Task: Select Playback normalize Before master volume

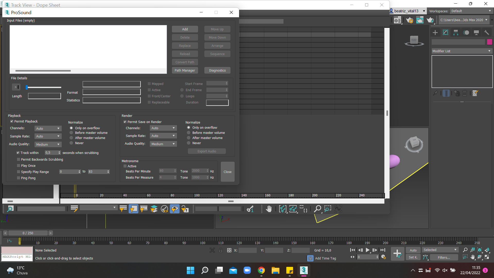Action: 71,133
